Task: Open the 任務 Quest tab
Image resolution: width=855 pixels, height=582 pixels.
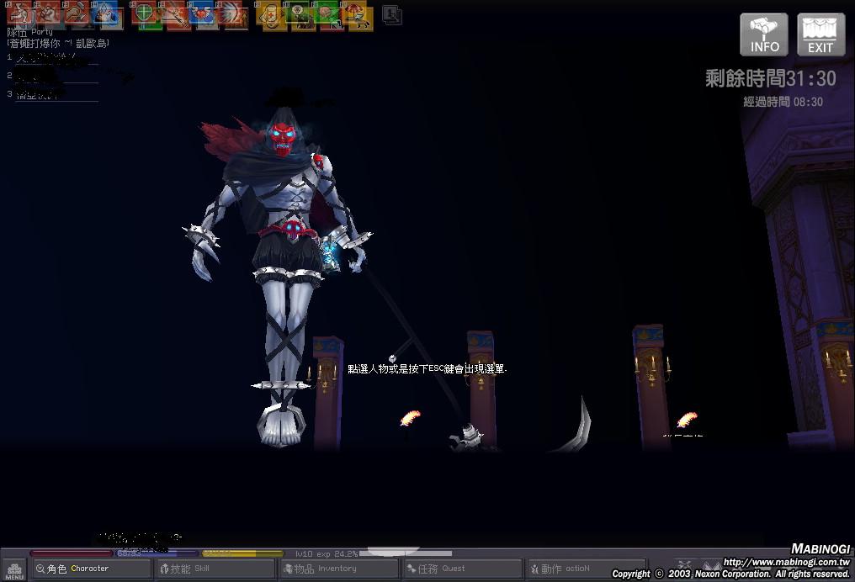Action: [x=463, y=569]
